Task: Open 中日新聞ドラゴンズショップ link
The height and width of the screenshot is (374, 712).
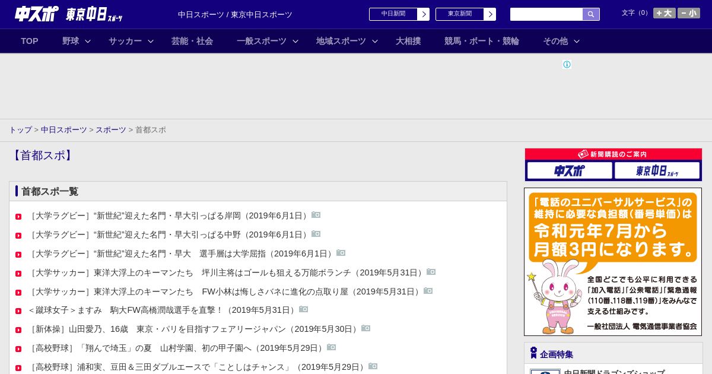Action: point(614,371)
